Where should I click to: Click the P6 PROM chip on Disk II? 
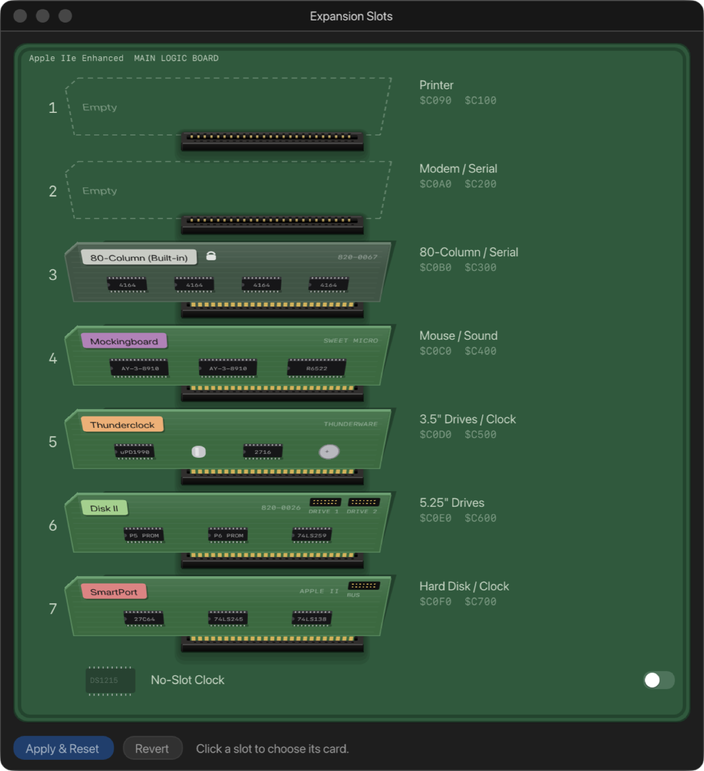point(228,535)
